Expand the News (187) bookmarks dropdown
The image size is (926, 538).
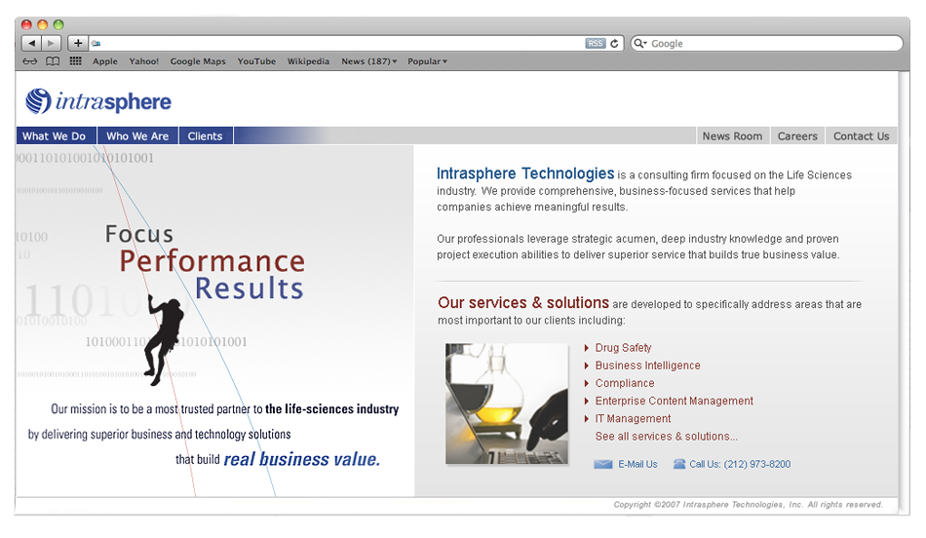(368, 61)
